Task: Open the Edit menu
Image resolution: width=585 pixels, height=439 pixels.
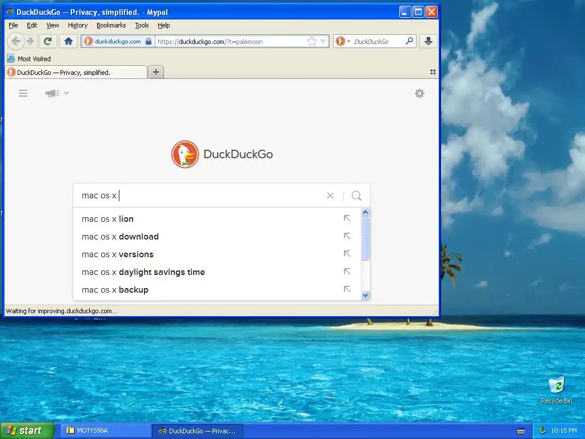Action: [32, 25]
